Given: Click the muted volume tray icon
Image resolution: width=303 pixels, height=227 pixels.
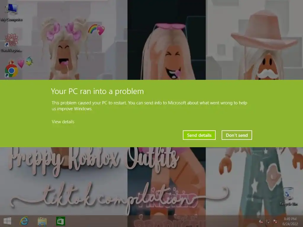Looking at the screenshot, I should coord(261,221).
